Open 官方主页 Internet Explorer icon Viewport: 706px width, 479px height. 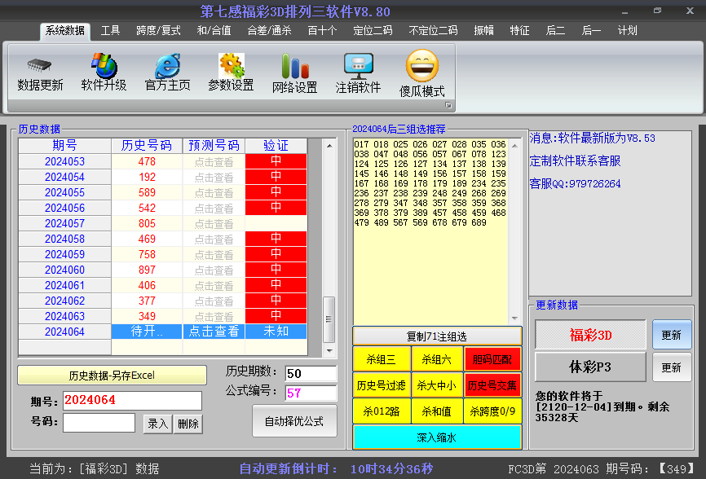click(x=167, y=66)
